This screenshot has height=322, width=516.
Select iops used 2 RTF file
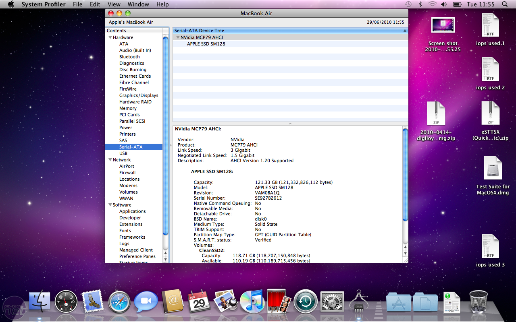click(x=490, y=73)
